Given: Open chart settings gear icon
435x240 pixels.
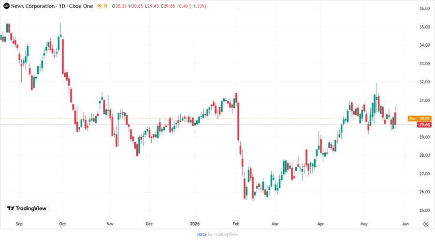Looking at the screenshot, I should point(426,224).
